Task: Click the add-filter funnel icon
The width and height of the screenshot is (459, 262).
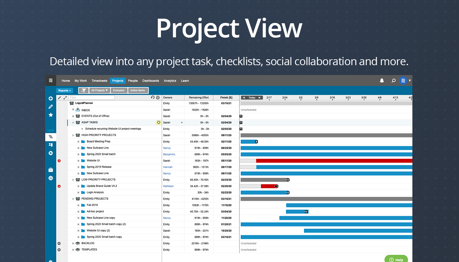Action: (x=84, y=90)
